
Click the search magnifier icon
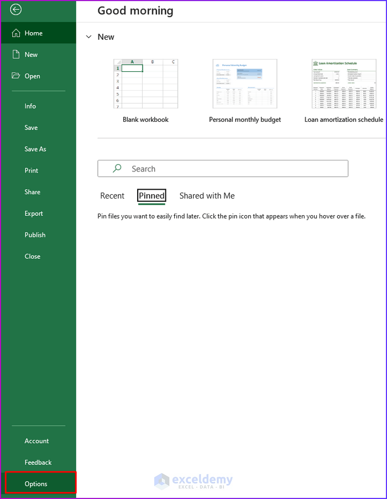click(117, 168)
